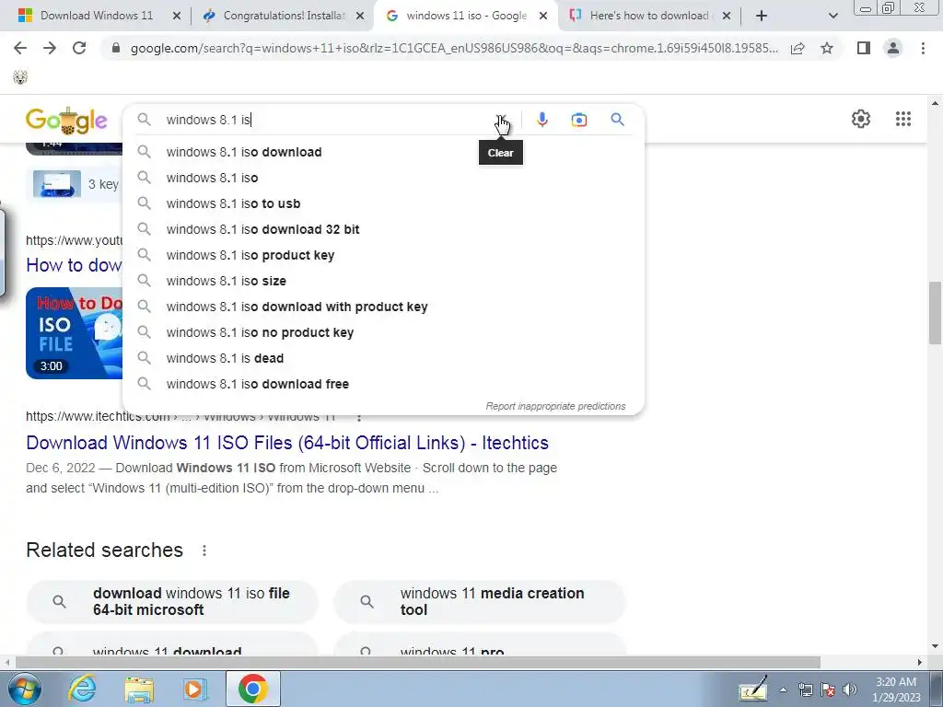Click the volume speaker tray icon
The height and width of the screenshot is (707, 943).
point(849,690)
